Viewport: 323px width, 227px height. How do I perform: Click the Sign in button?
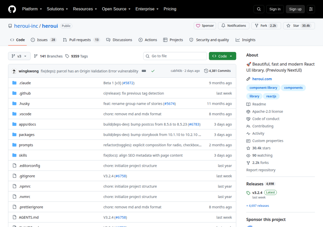click(x=275, y=9)
